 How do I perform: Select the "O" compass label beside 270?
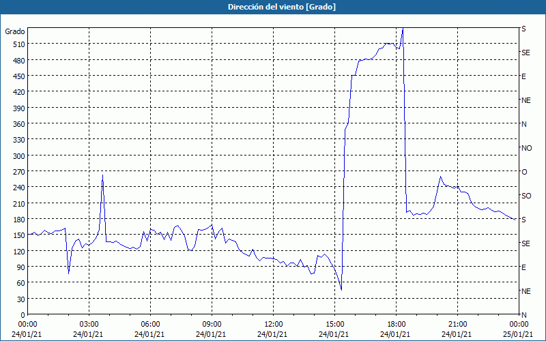click(x=524, y=172)
